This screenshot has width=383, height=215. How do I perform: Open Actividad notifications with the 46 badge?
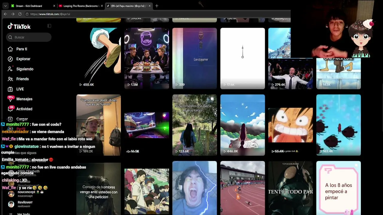24,109
